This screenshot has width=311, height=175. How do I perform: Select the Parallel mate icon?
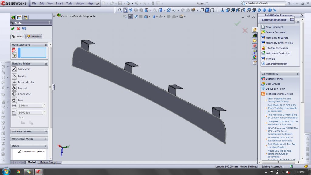coord(14,76)
